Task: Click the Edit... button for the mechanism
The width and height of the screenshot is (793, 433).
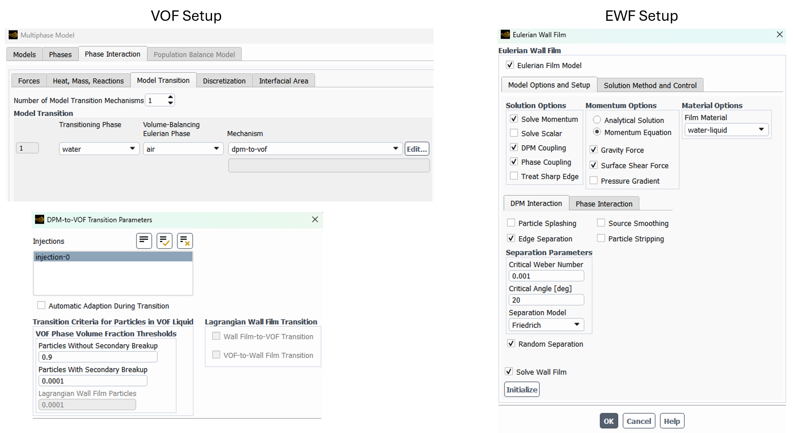Action: coord(416,149)
